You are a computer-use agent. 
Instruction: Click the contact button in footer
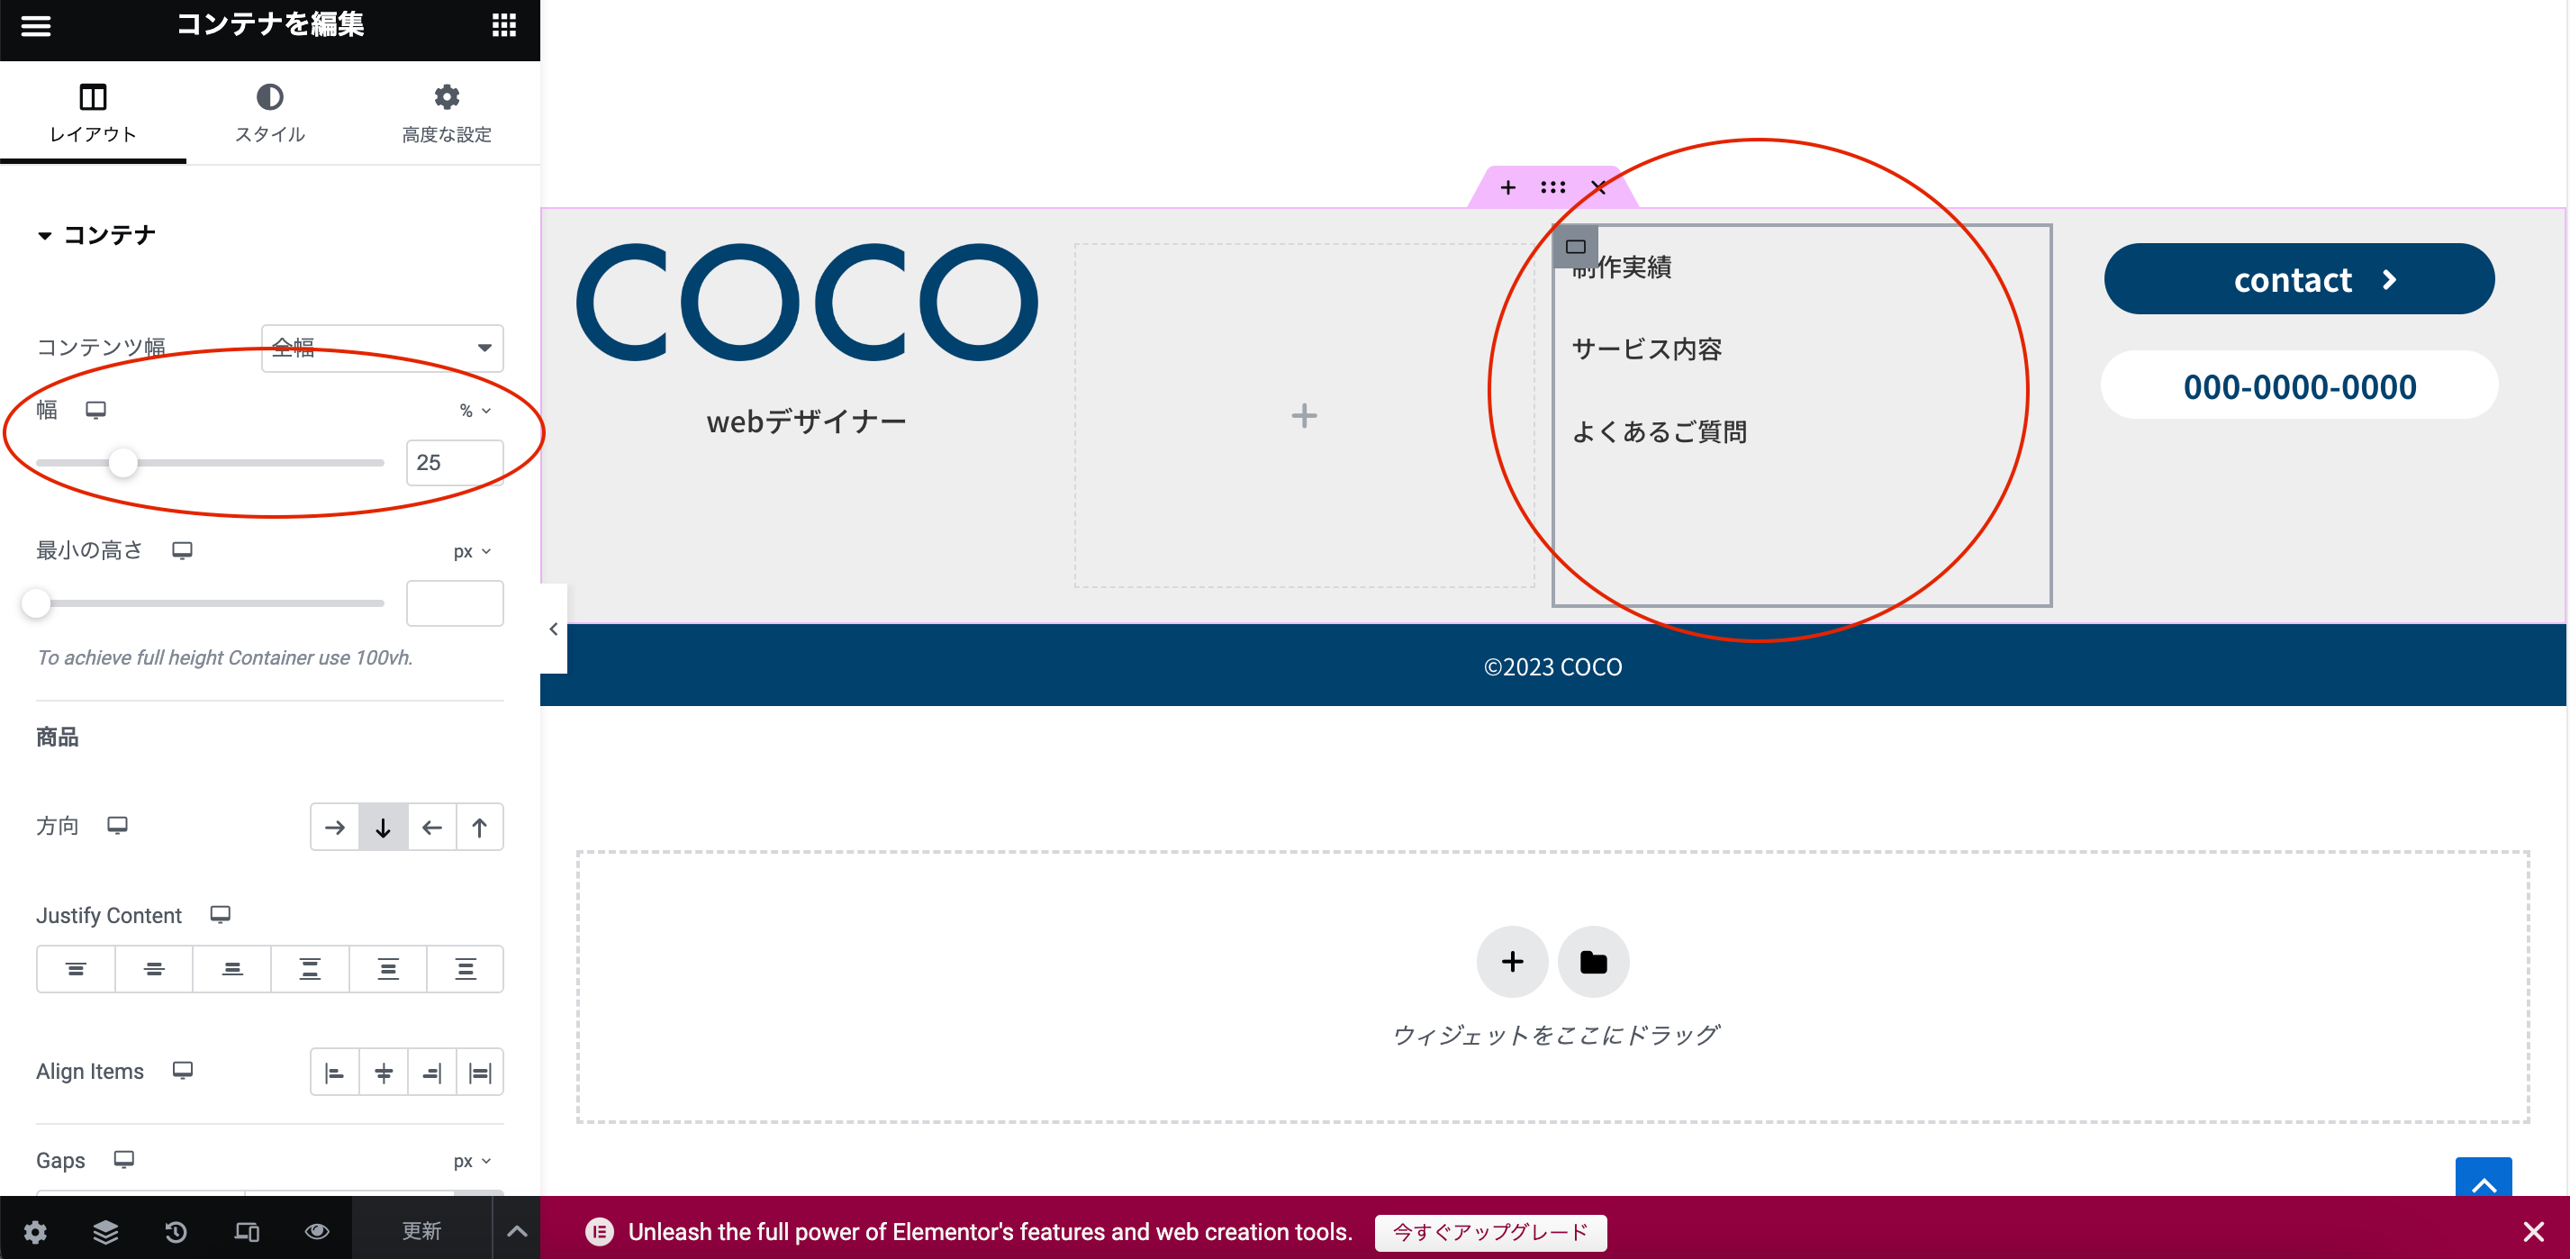(x=2299, y=279)
